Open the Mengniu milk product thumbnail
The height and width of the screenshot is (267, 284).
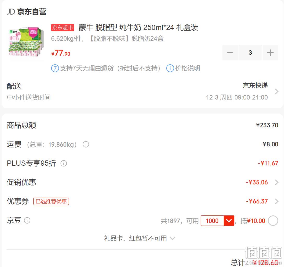26,42
